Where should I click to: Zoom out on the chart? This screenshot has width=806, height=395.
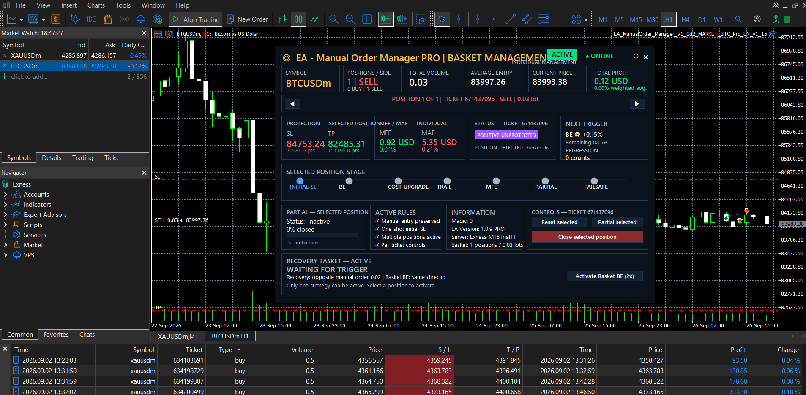pos(350,19)
